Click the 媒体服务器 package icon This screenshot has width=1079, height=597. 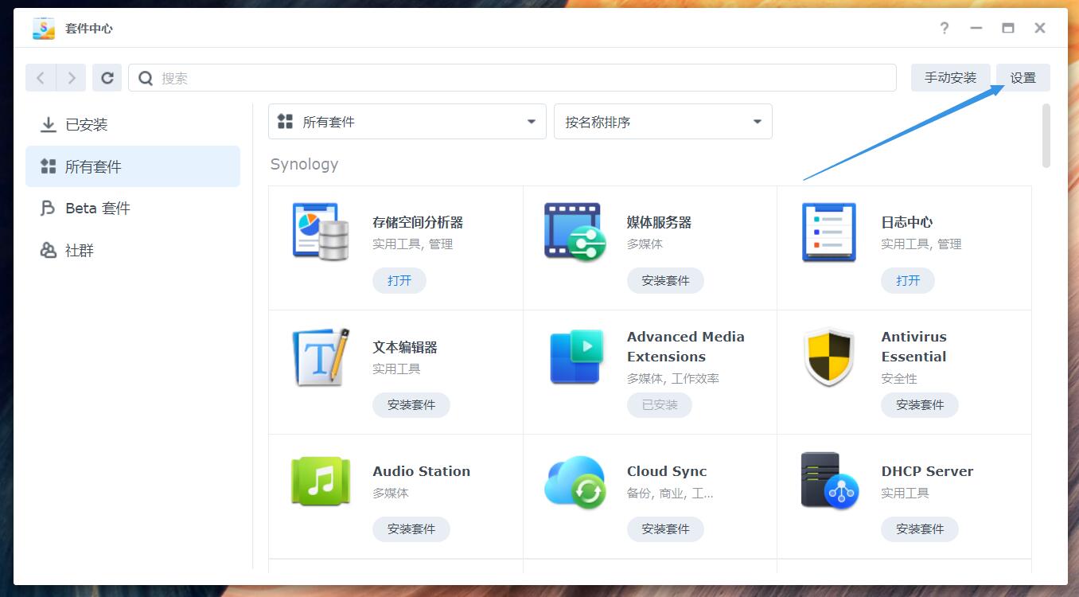575,232
